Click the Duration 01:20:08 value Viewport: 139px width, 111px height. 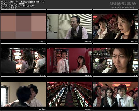click(x=13, y=8)
